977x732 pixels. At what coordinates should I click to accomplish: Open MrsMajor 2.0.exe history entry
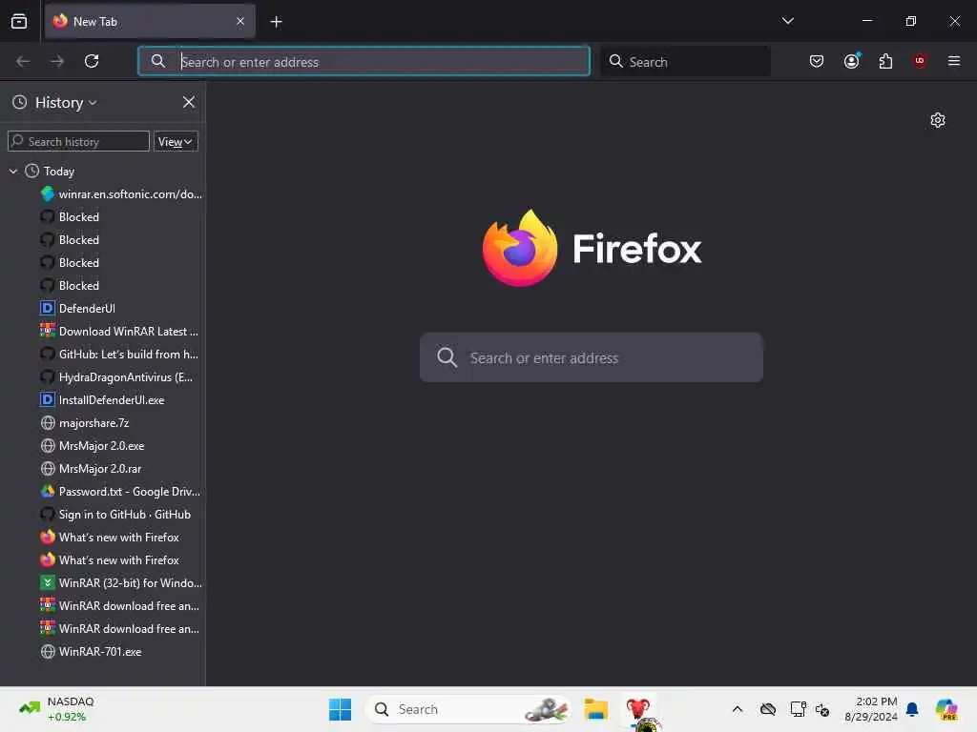click(x=93, y=446)
